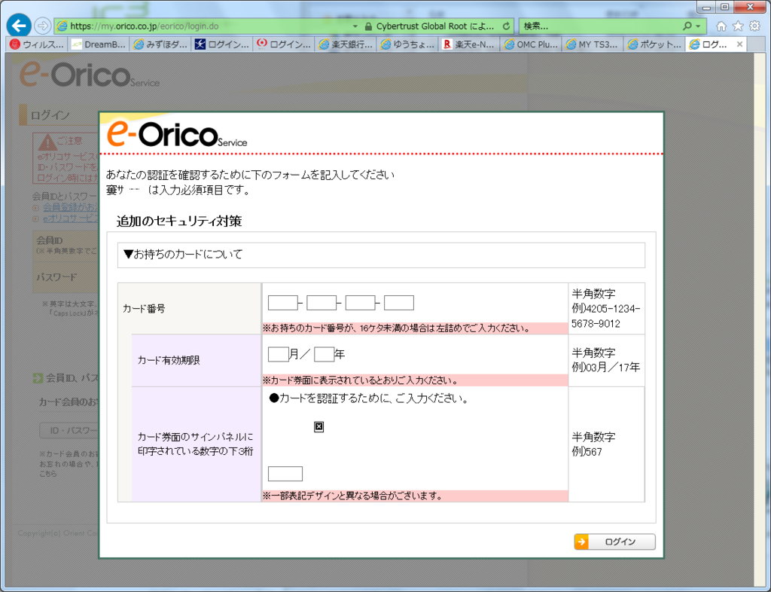Screen dimensions: 771x592
Task: Click the warning triangle ご注意 icon
Action: 47,142
